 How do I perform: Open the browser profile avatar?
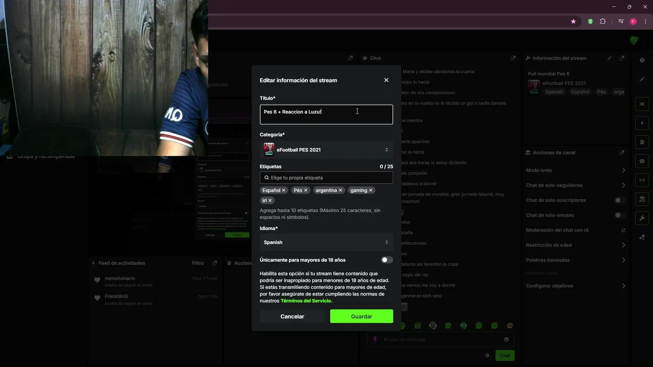pyautogui.click(x=633, y=21)
